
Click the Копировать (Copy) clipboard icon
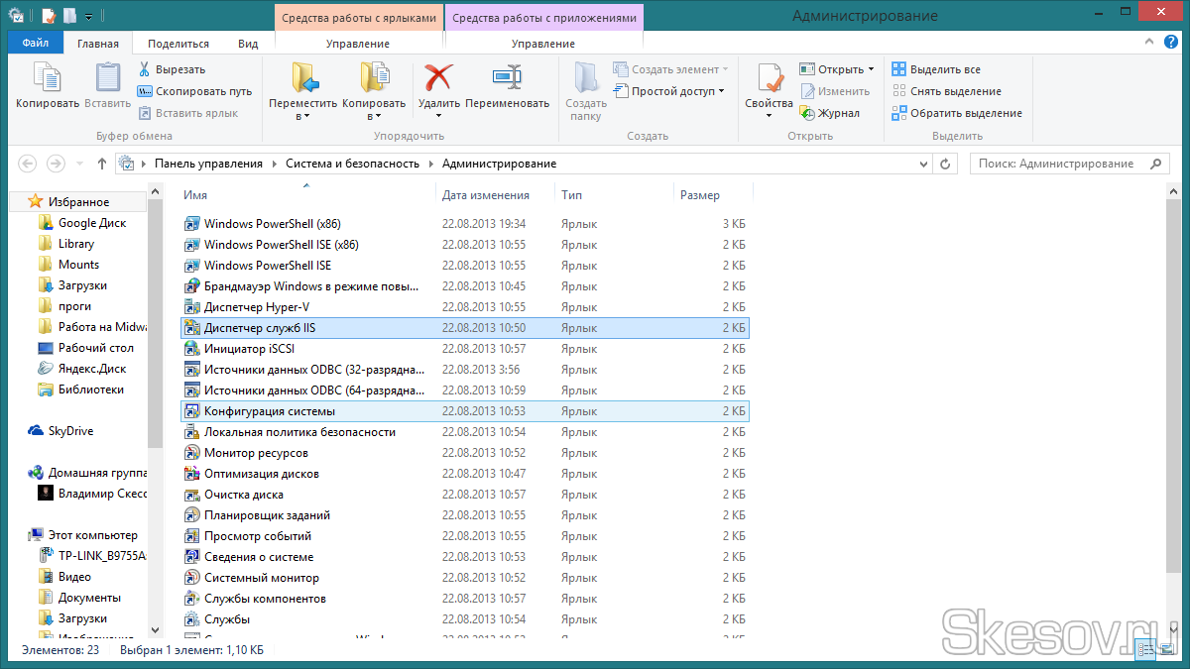tap(47, 79)
